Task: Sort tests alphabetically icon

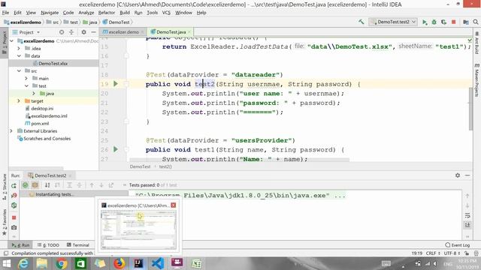Action: click(x=47, y=185)
